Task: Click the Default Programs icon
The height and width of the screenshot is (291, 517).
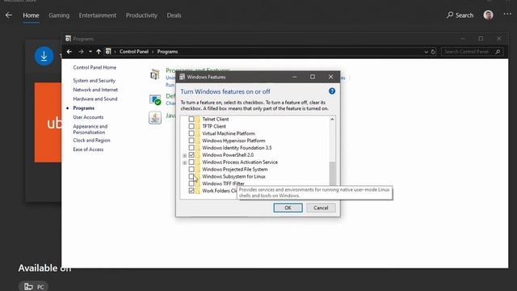Action: tap(155, 99)
